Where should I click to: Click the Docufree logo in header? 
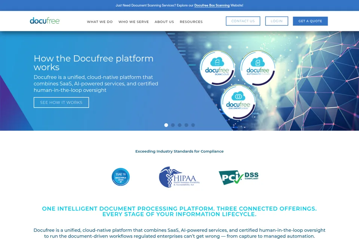(45, 21)
